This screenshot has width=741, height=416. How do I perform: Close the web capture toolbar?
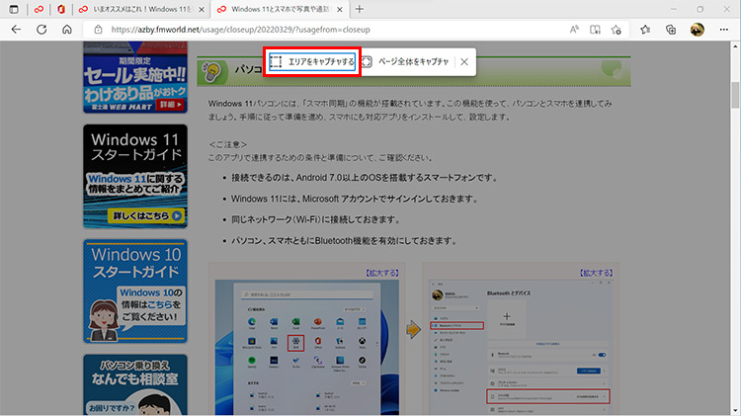click(464, 61)
